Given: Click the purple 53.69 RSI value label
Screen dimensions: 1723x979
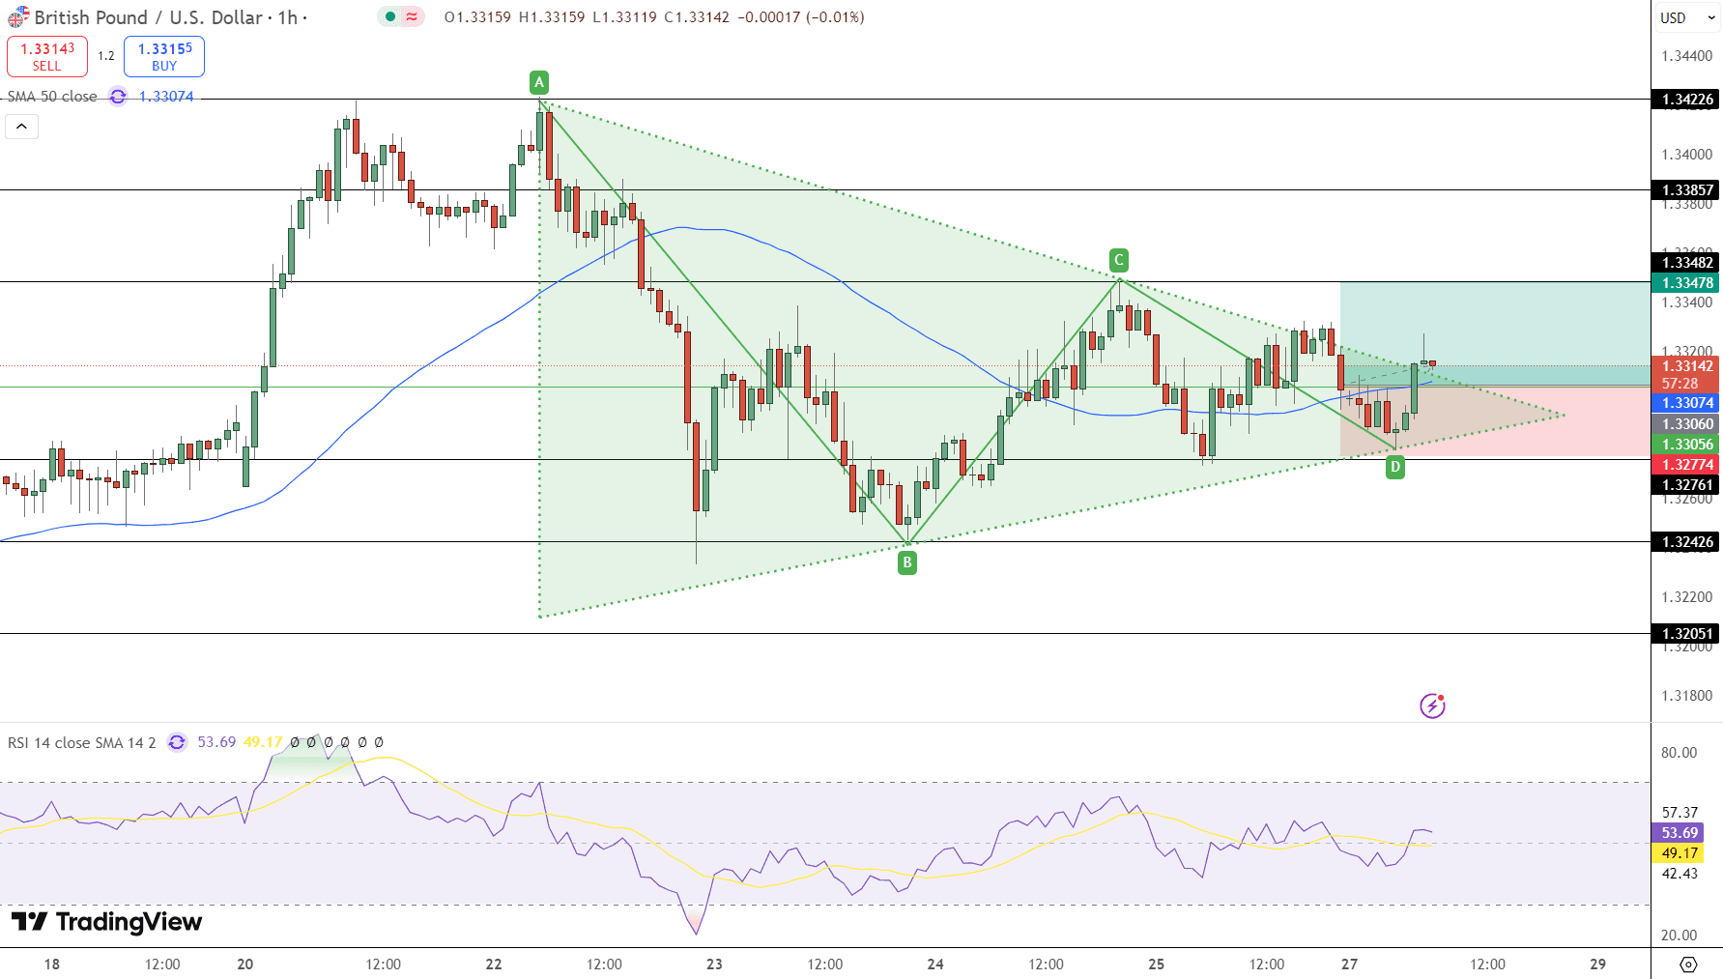Looking at the screenshot, I should tap(1680, 833).
